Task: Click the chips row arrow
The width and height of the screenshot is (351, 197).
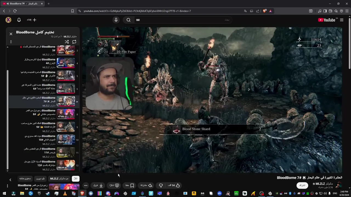Action: [x=10, y=180]
